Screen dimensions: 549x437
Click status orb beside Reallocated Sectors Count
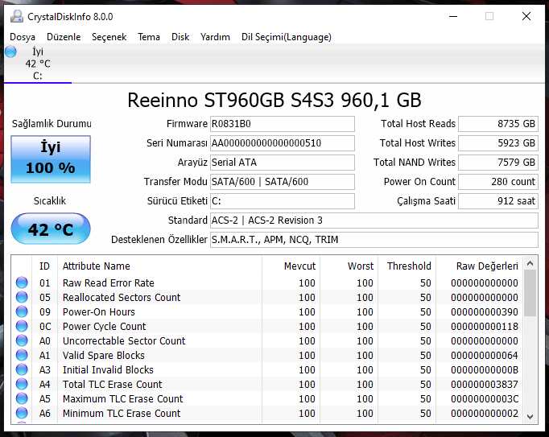(x=22, y=298)
